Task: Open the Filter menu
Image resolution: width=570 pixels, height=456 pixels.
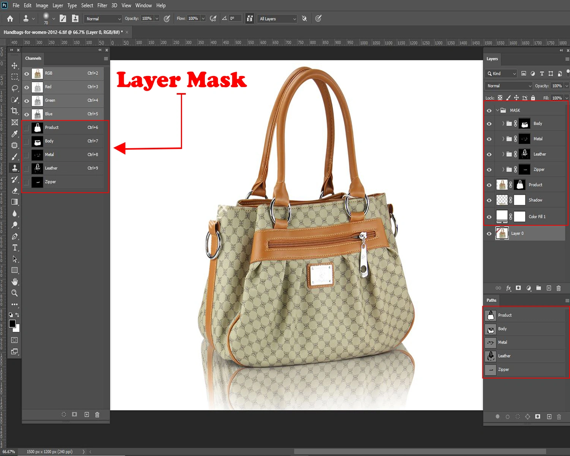Action: (102, 5)
